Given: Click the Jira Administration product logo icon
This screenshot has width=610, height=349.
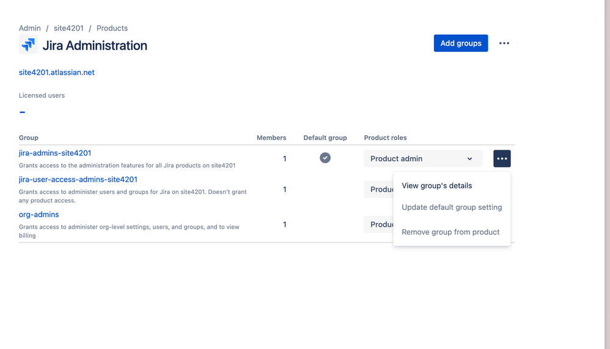Looking at the screenshot, I should click(x=28, y=45).
